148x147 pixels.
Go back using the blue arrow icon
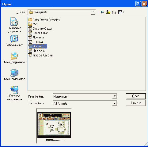tap(102, 12)
